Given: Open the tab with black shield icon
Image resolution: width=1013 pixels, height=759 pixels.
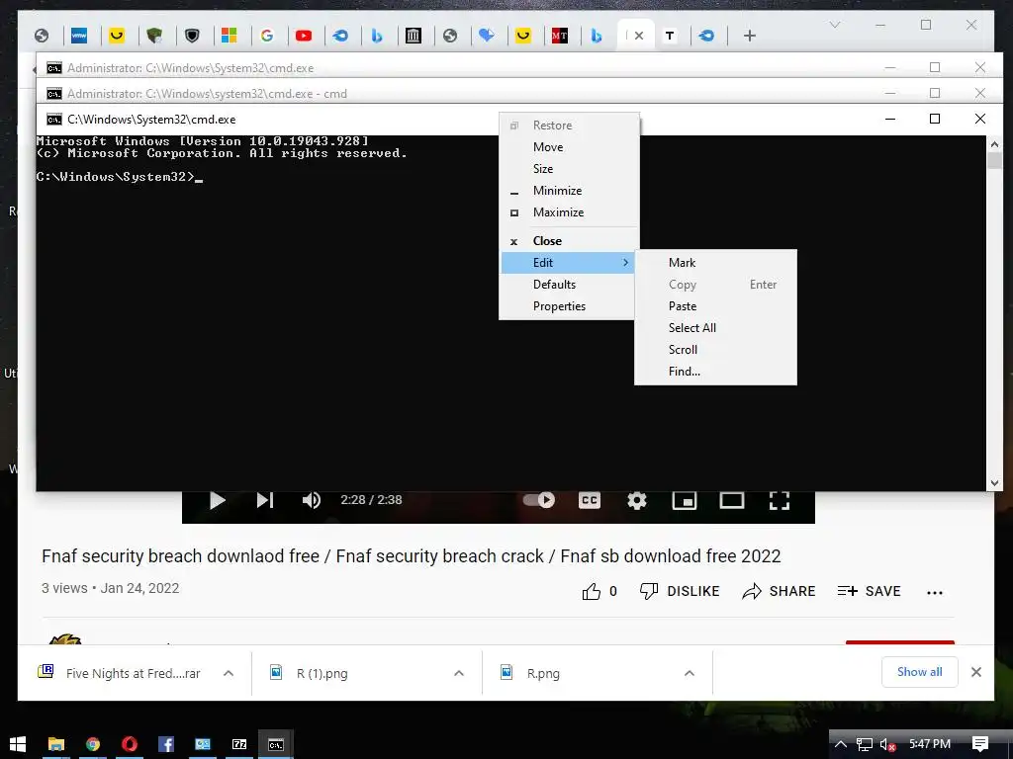Looking at the screenshot, I should (x=192, y=36).
